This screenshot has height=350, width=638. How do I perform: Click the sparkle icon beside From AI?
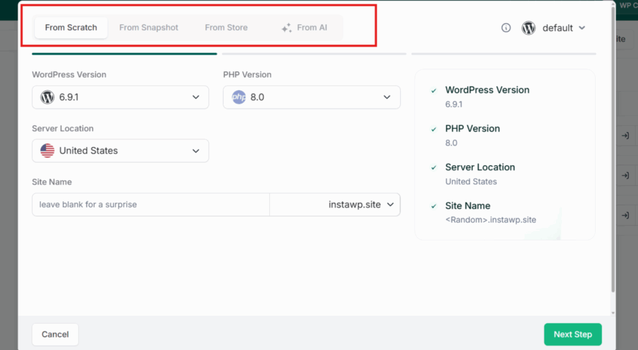click(x=287, y=27)
